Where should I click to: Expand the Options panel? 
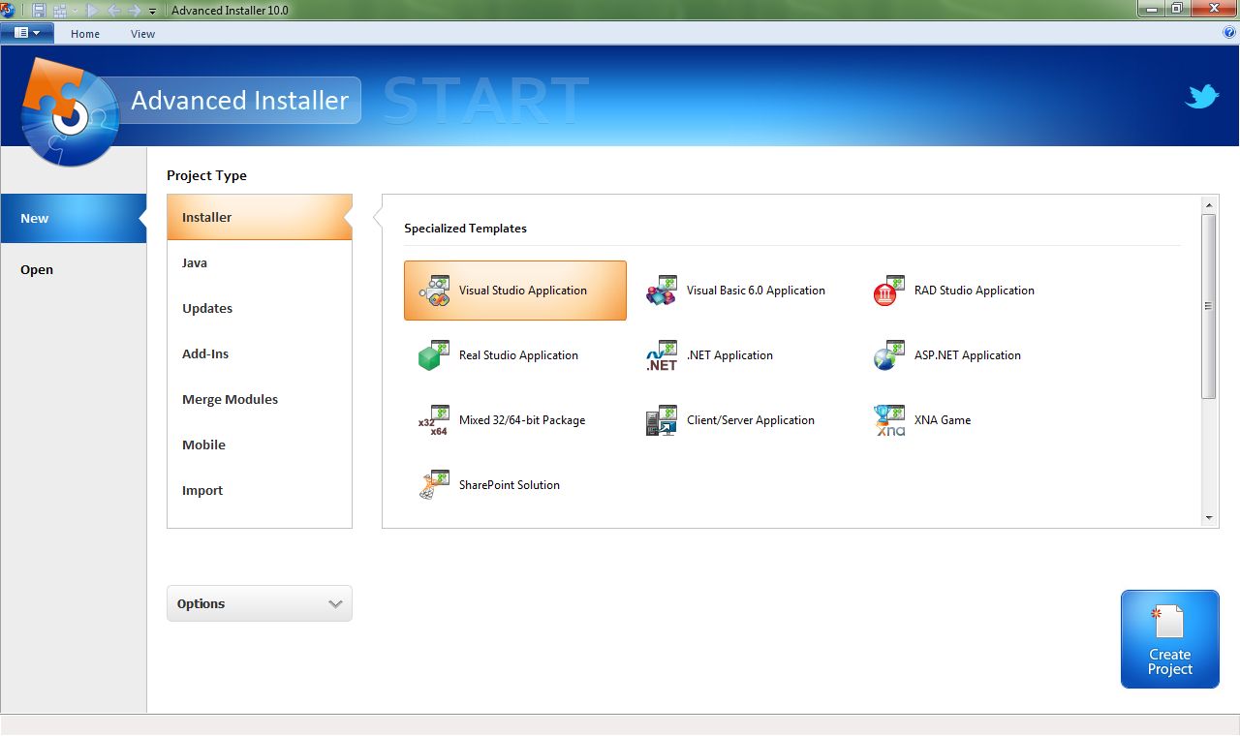[260, 603]
